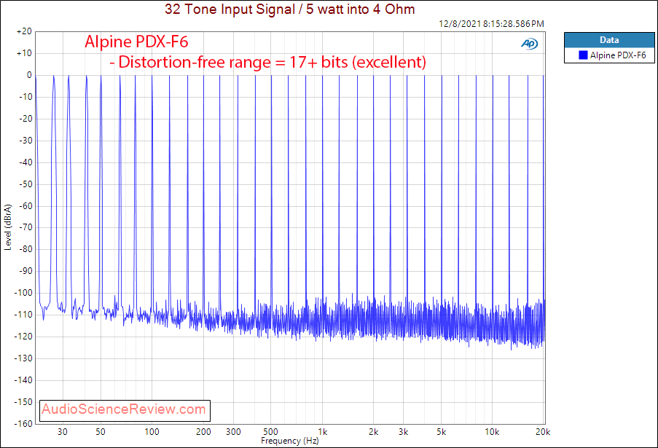The image size is (658, 448).
Task: Click the timestamp 12/8/2021 8:15:28.586 PM
Action: coord(491,24)
